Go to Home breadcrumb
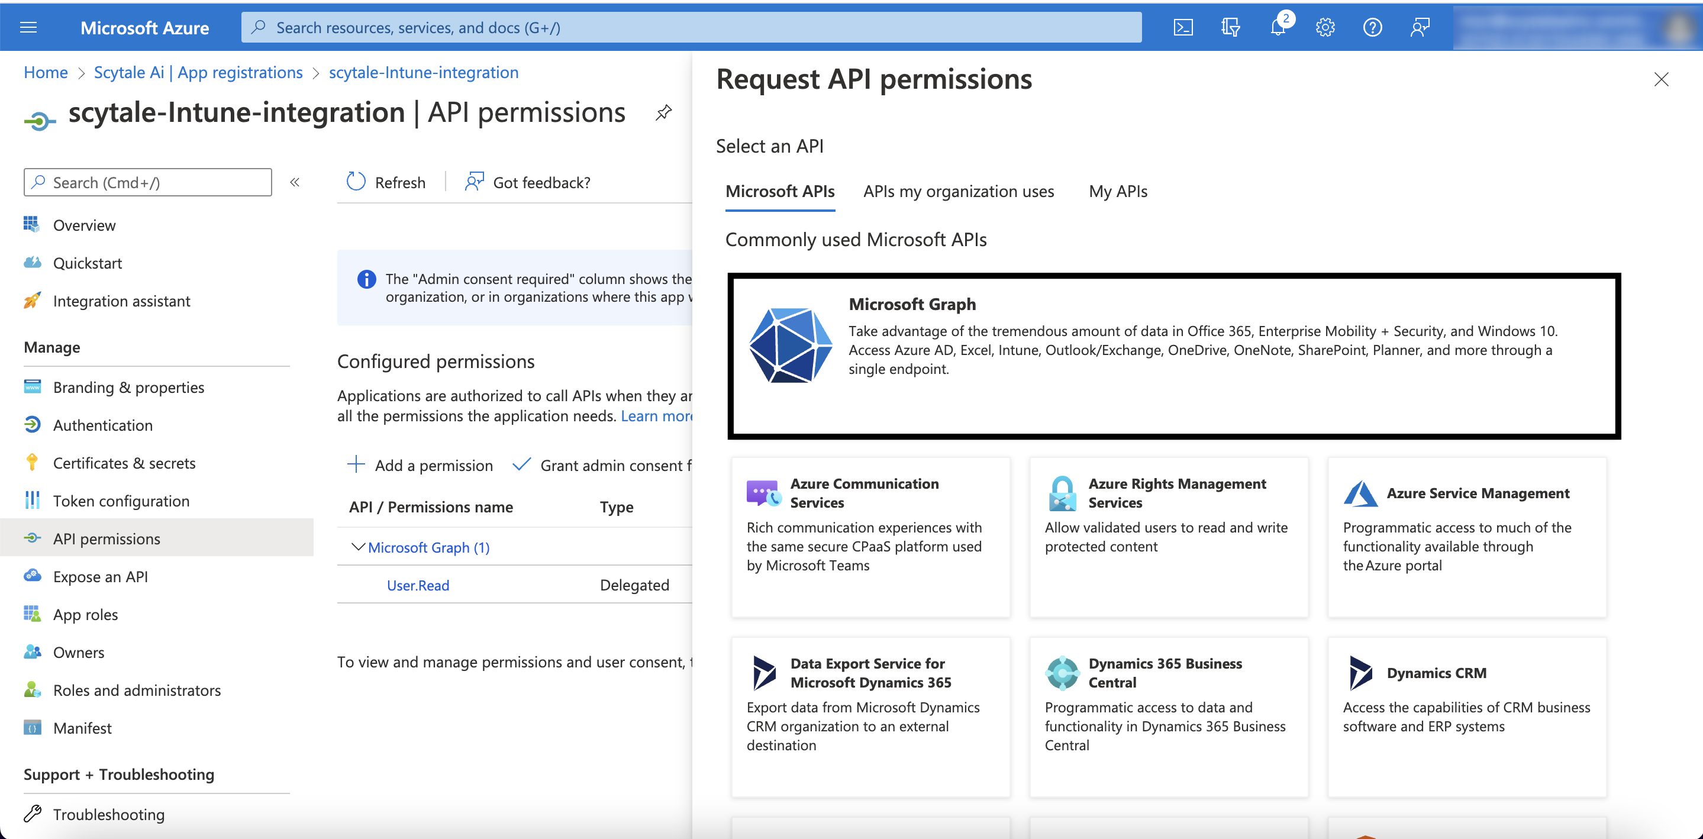Screen dimensions: 1703x839 tap(46, 72)
